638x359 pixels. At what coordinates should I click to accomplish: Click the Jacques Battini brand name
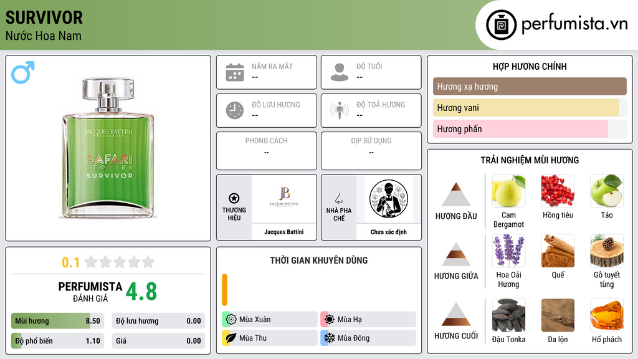284,232
